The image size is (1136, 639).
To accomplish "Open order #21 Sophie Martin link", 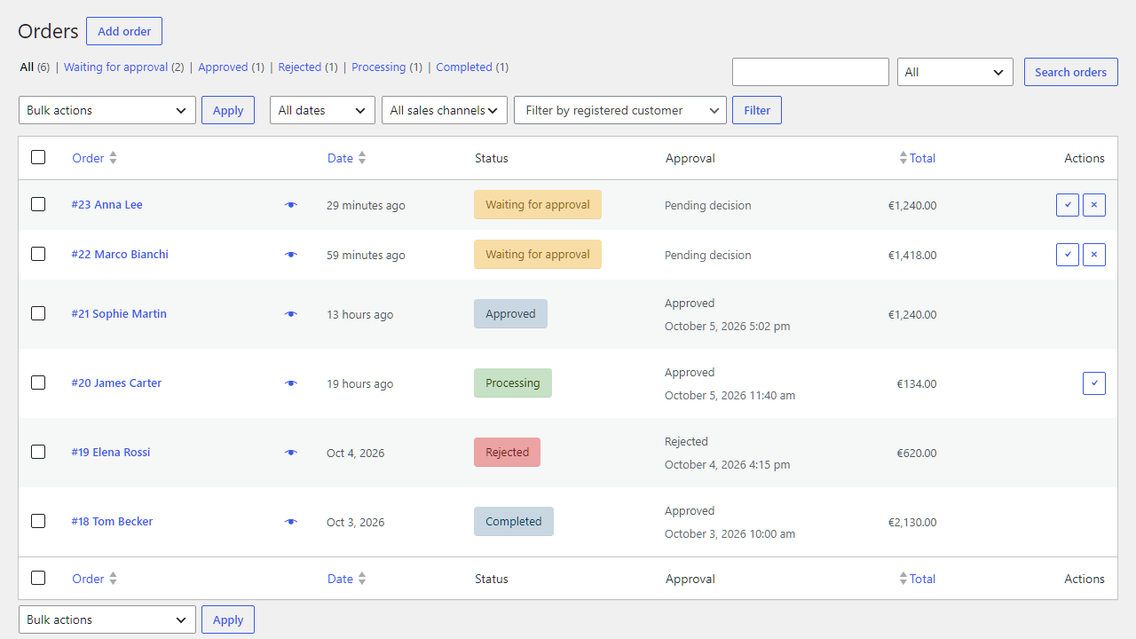I will point(119,313).
